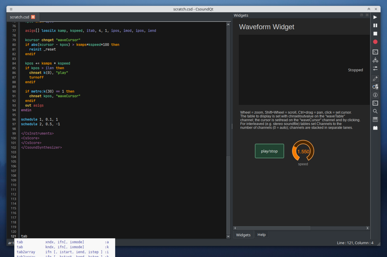Pause performance with the Pause icon
This screenshot has width=387, height=257.
[x=375, y=25]
